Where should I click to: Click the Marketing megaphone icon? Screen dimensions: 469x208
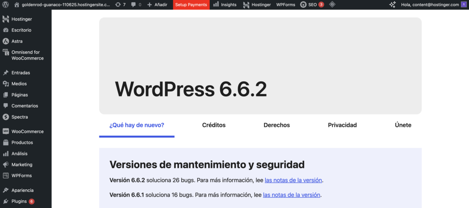[x=5, y=164]
